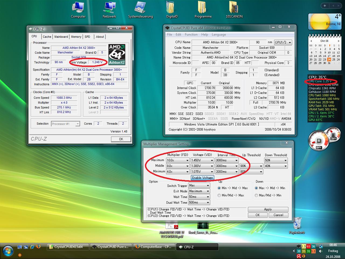The width and height of the screenshot is (345, 259).
Task: Click the Full box beside L2 Cache
Action: pyautogui.click(x=256, y=103)
